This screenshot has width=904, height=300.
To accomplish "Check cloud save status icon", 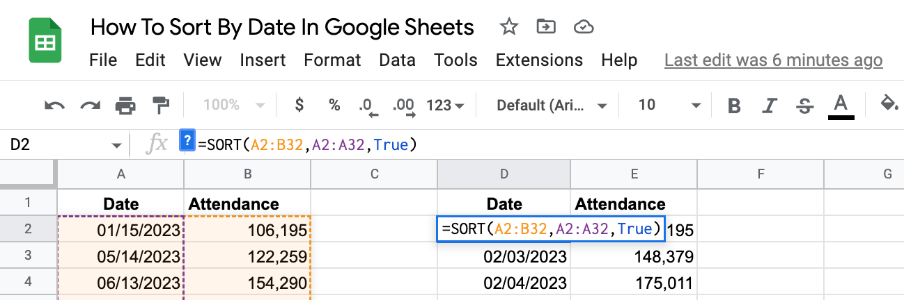I will tap(583, 27).
